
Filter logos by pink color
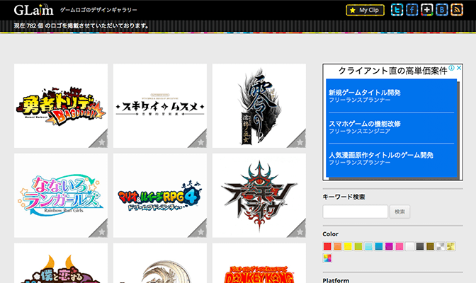point(399,246)
